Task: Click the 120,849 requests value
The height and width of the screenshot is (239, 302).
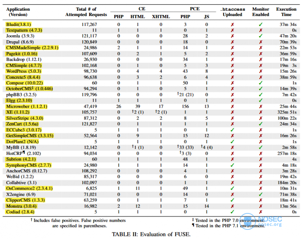Action: point(89,42)
